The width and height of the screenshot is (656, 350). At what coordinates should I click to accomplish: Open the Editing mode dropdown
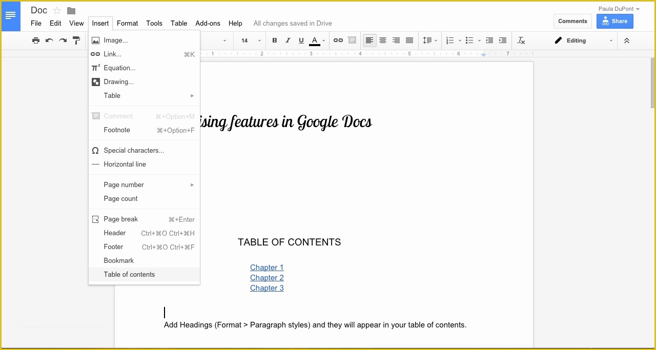[x=583, y=40]
